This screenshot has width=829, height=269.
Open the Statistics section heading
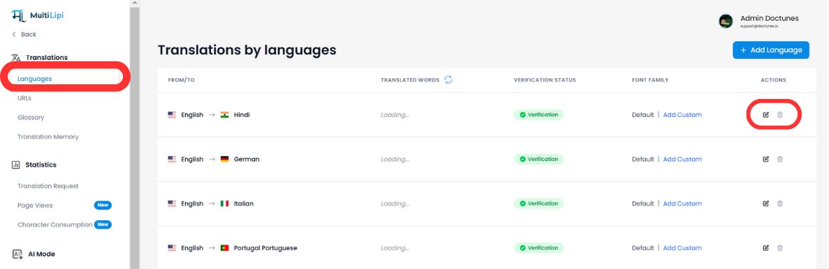41,165
